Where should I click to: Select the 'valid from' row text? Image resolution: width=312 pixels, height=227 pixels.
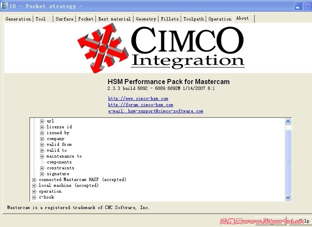click(59, 145)
